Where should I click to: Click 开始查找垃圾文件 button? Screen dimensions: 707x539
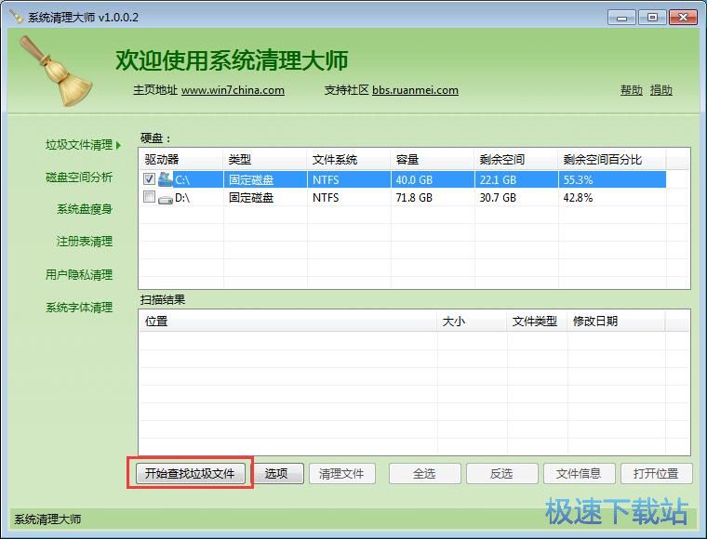190,473
